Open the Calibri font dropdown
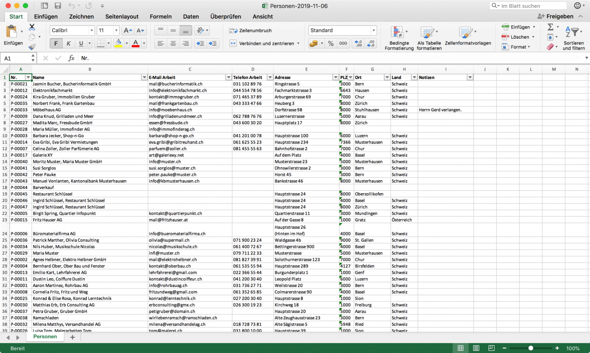The image size is (590, 353). tap(92, 30)
